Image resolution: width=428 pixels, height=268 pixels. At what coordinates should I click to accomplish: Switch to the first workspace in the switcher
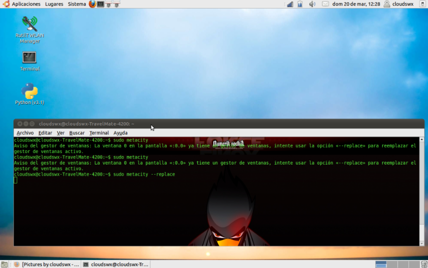381,264
